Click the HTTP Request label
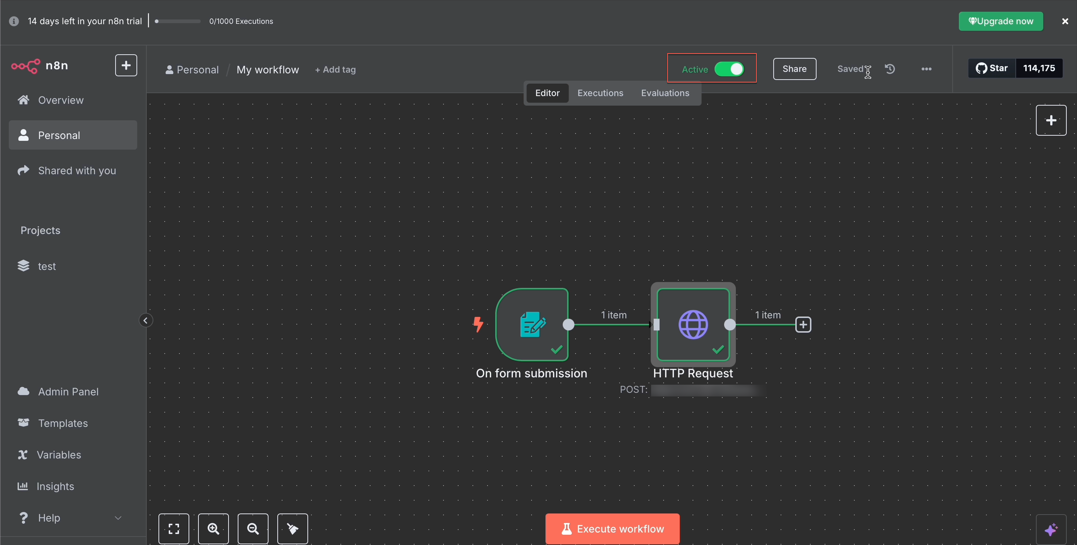The height and width of the screenshot is (545, 1077). pyautogui.click(x=693, y=373)
